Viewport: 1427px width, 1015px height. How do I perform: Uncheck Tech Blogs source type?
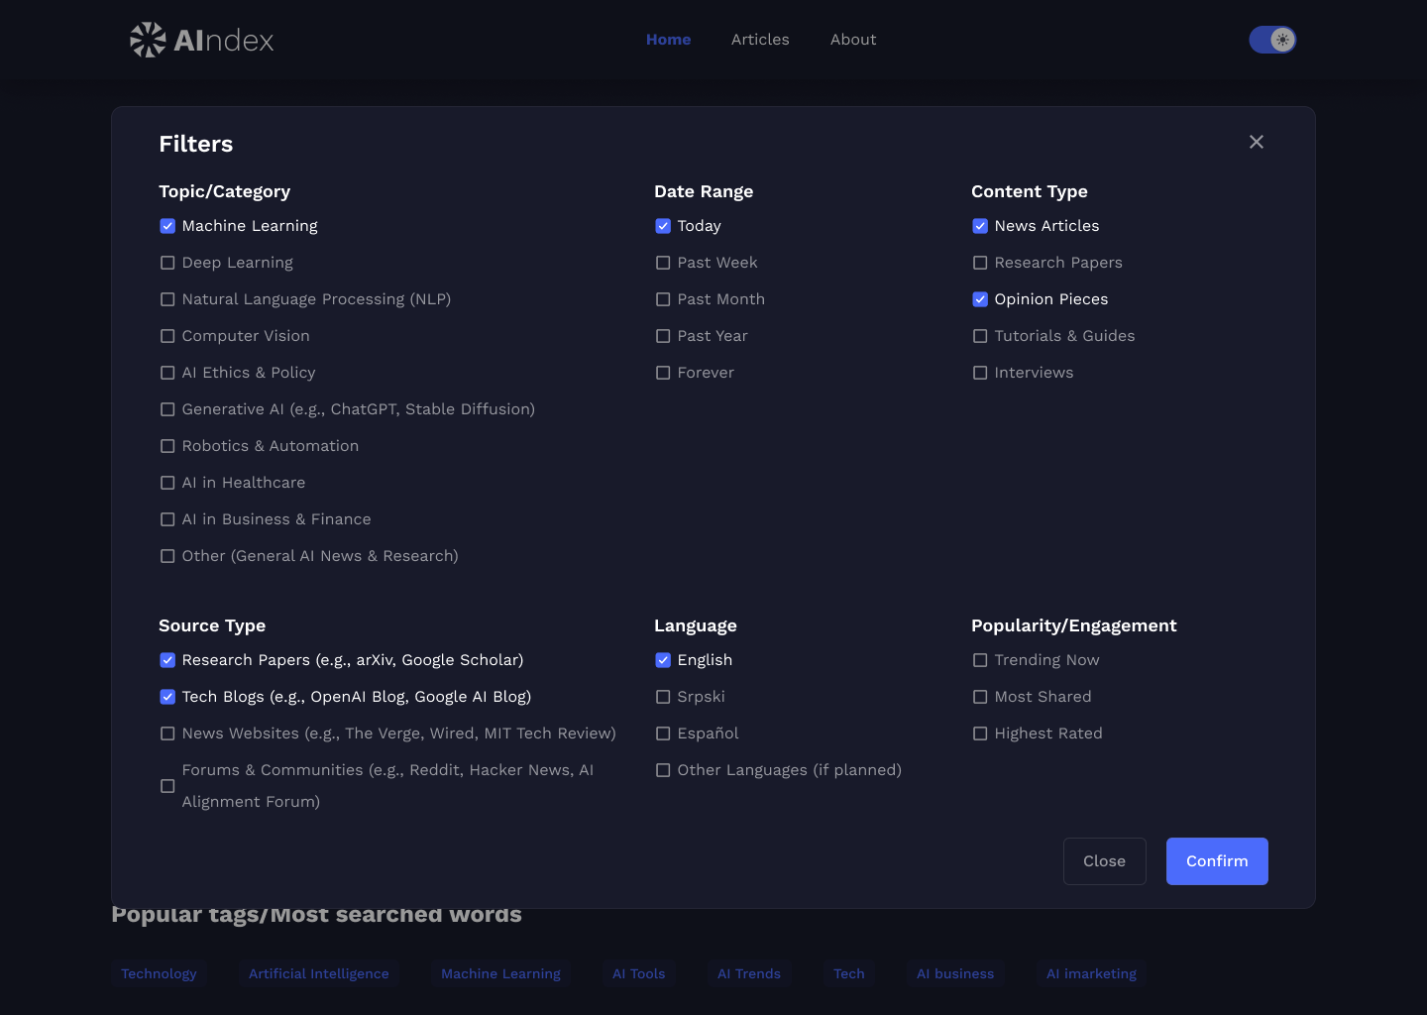[167, 697]
